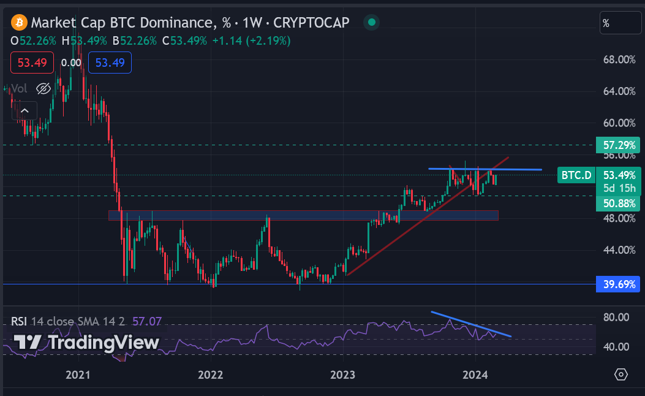Click the open value O52.26%

pyautogui.click(x=33, y=40)
